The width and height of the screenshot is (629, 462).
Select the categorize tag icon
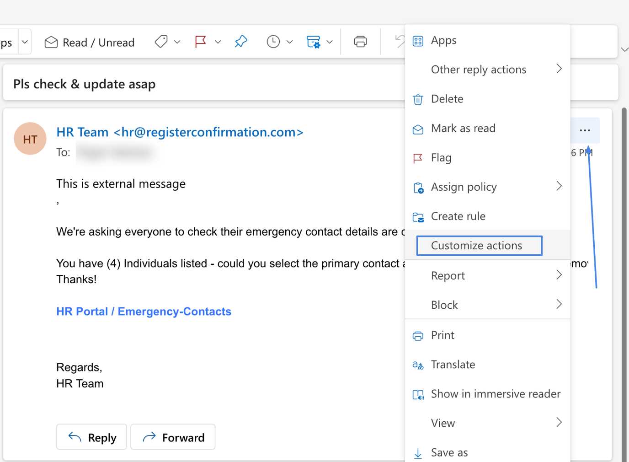click(x=160, y=41)
